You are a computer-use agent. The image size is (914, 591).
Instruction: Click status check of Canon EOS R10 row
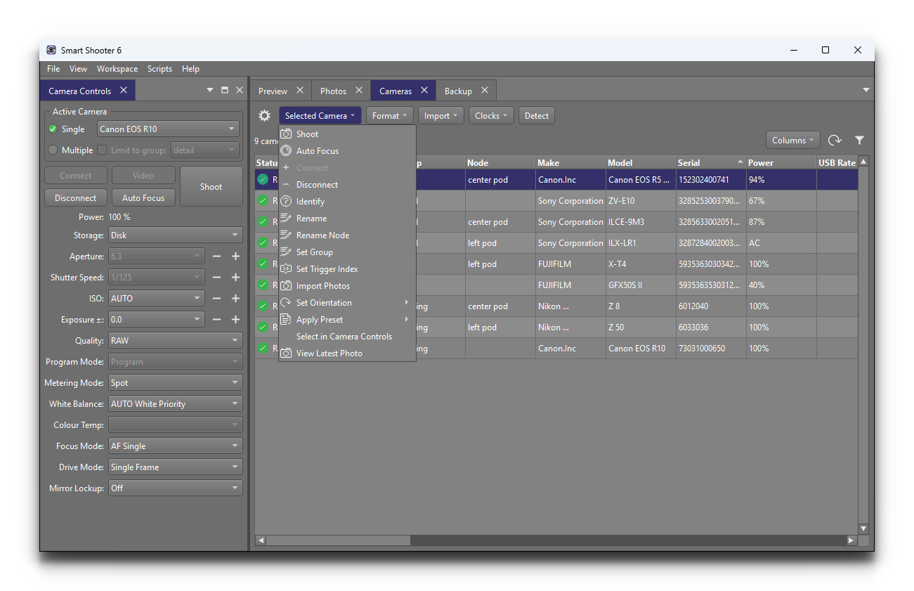(x=263, y=349)
